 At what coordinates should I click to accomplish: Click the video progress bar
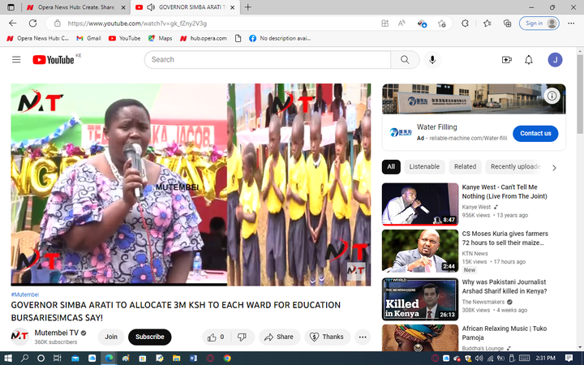(191, 285)
